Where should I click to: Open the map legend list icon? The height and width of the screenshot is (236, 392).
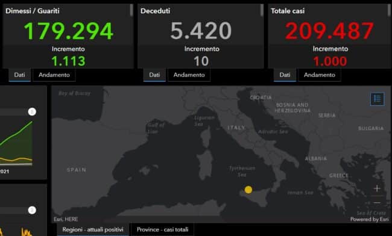coord(378,99)
